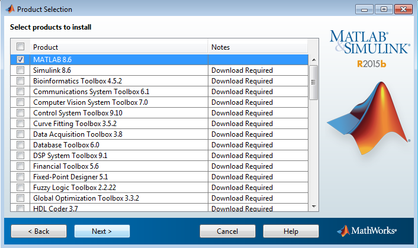Uncheck the MATLAB 8.6 checkbox
The height and width of the screenshot is (248, 418).
coord(20,59)
